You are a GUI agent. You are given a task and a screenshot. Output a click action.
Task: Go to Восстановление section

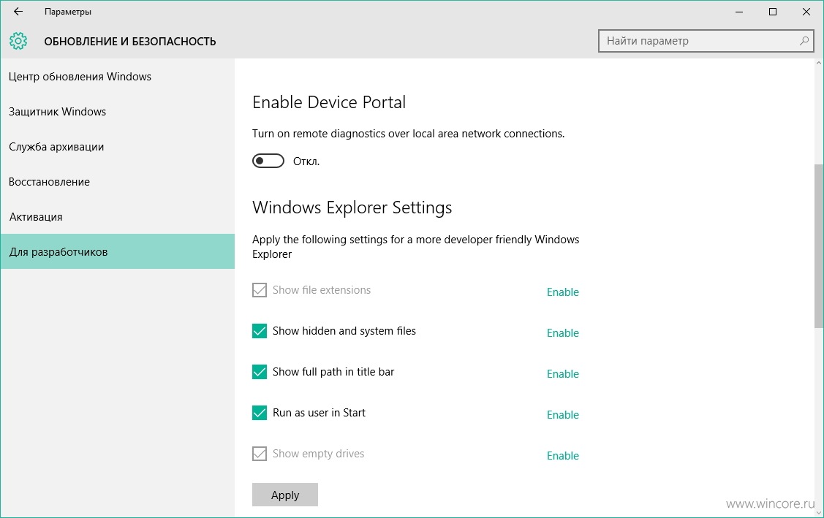117,182
